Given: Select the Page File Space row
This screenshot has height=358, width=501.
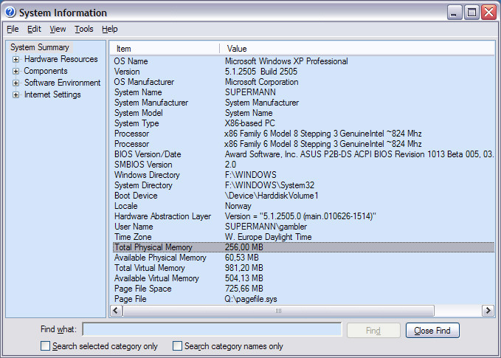Looking at the screenshot, I should click(x=303, y=289).
